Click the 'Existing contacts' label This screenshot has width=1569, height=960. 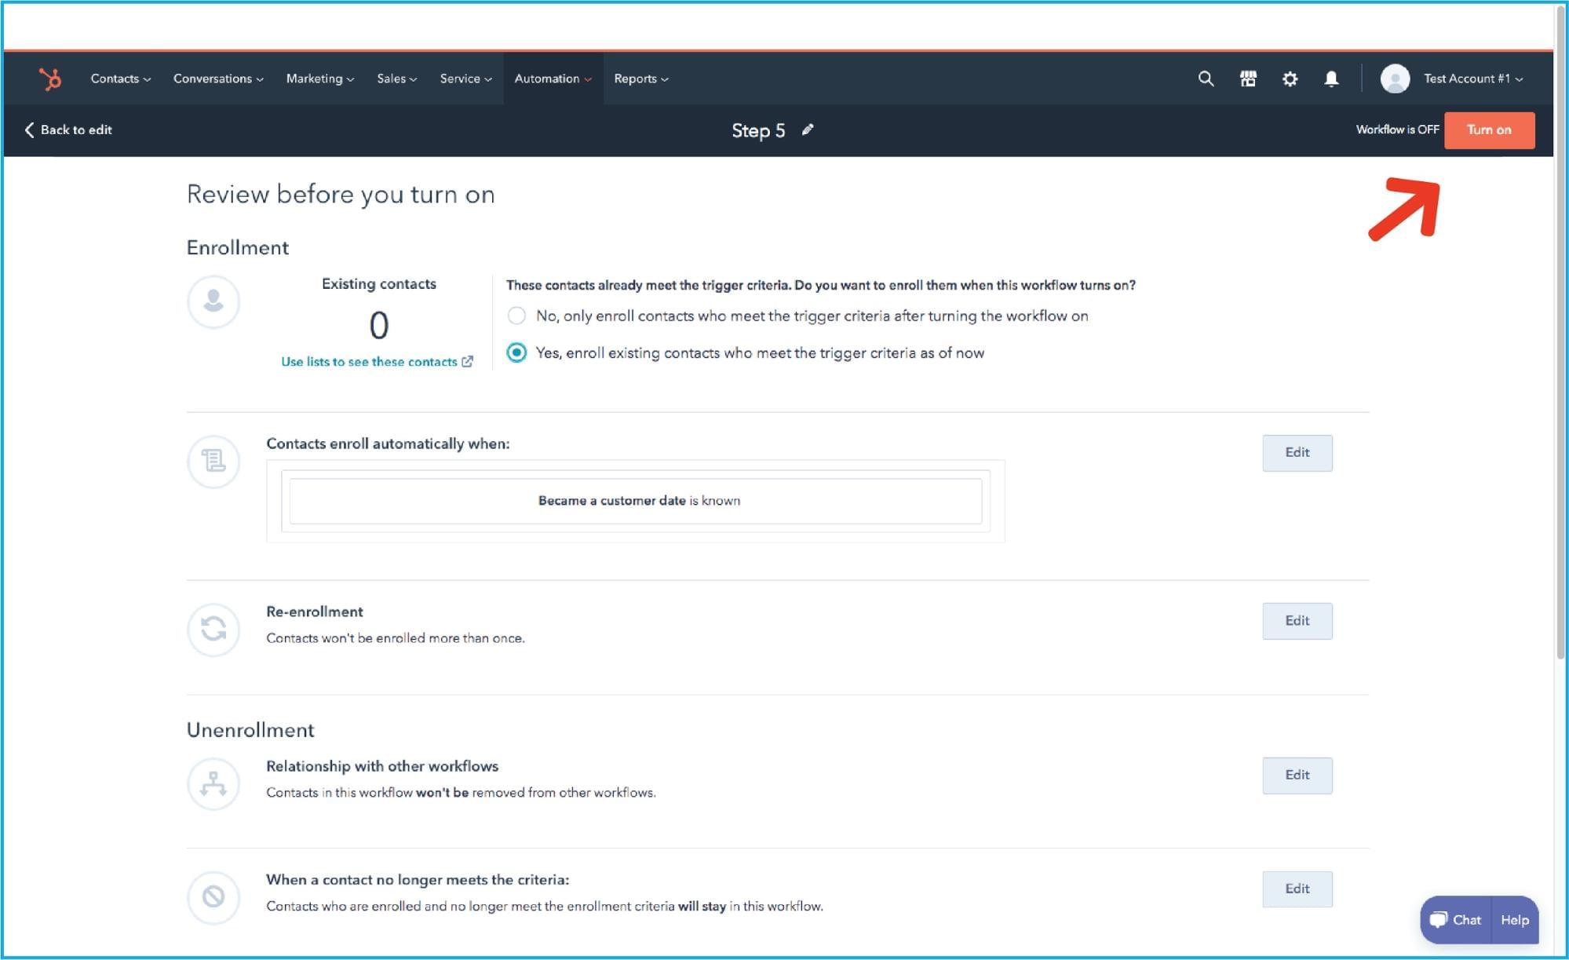coord(379,283)
